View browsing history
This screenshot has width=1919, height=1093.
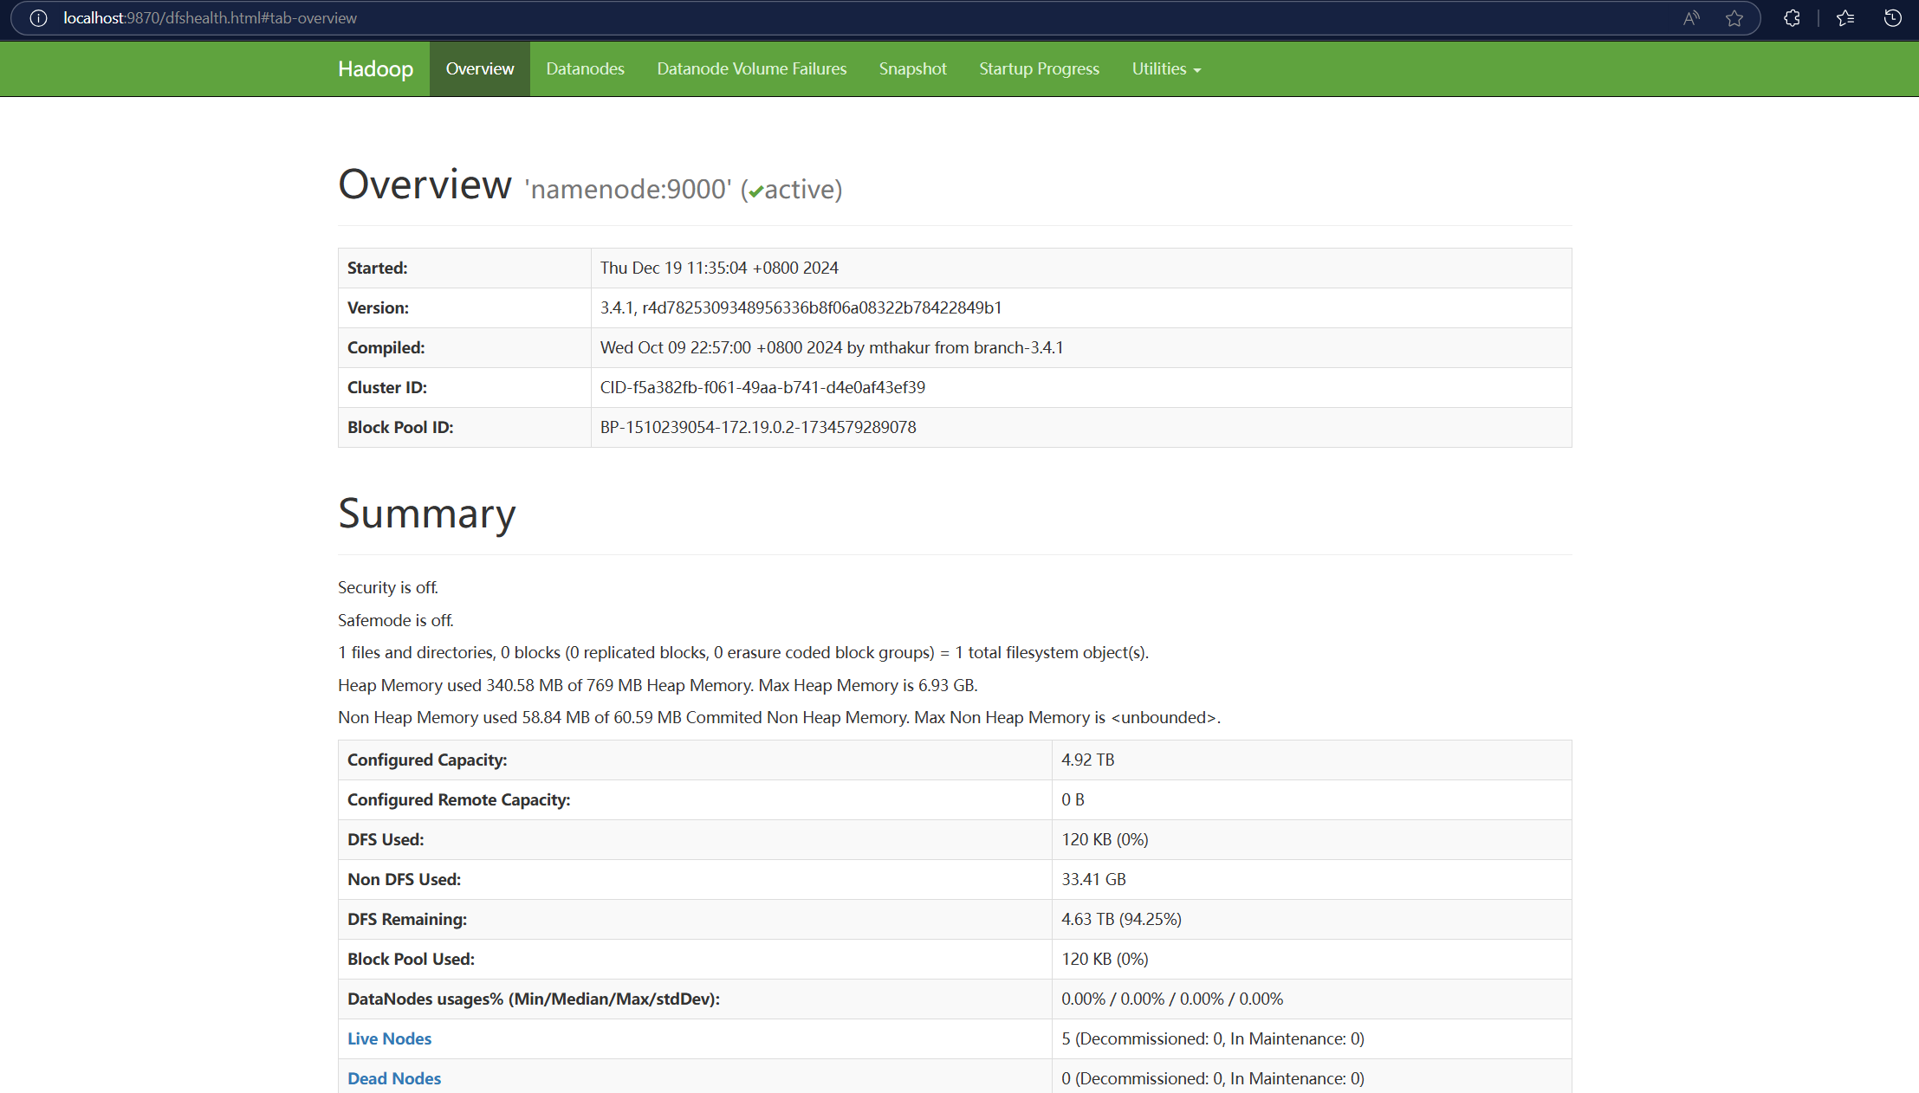[1892, 17]
